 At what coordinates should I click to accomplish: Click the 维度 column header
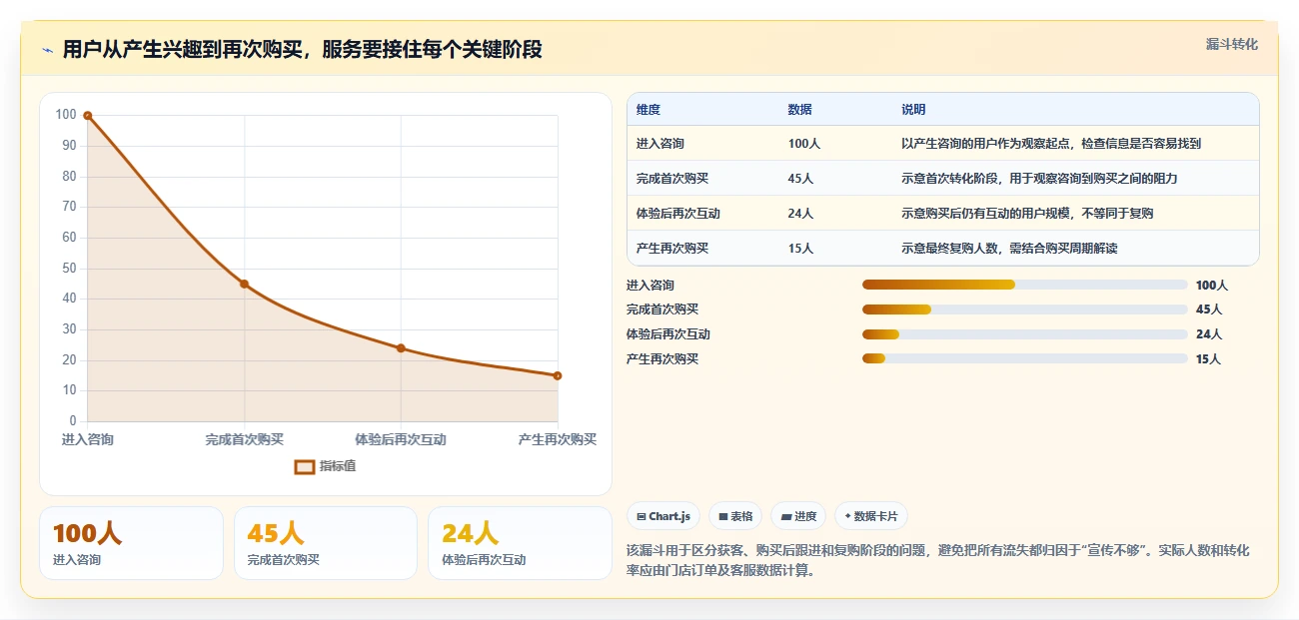[649, 110]
